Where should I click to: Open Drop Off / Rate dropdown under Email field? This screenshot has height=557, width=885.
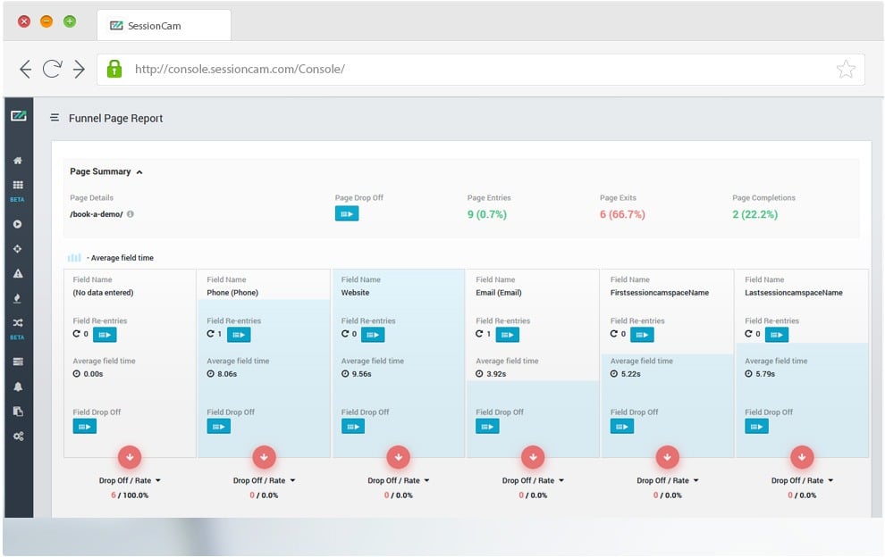point(532,480)
